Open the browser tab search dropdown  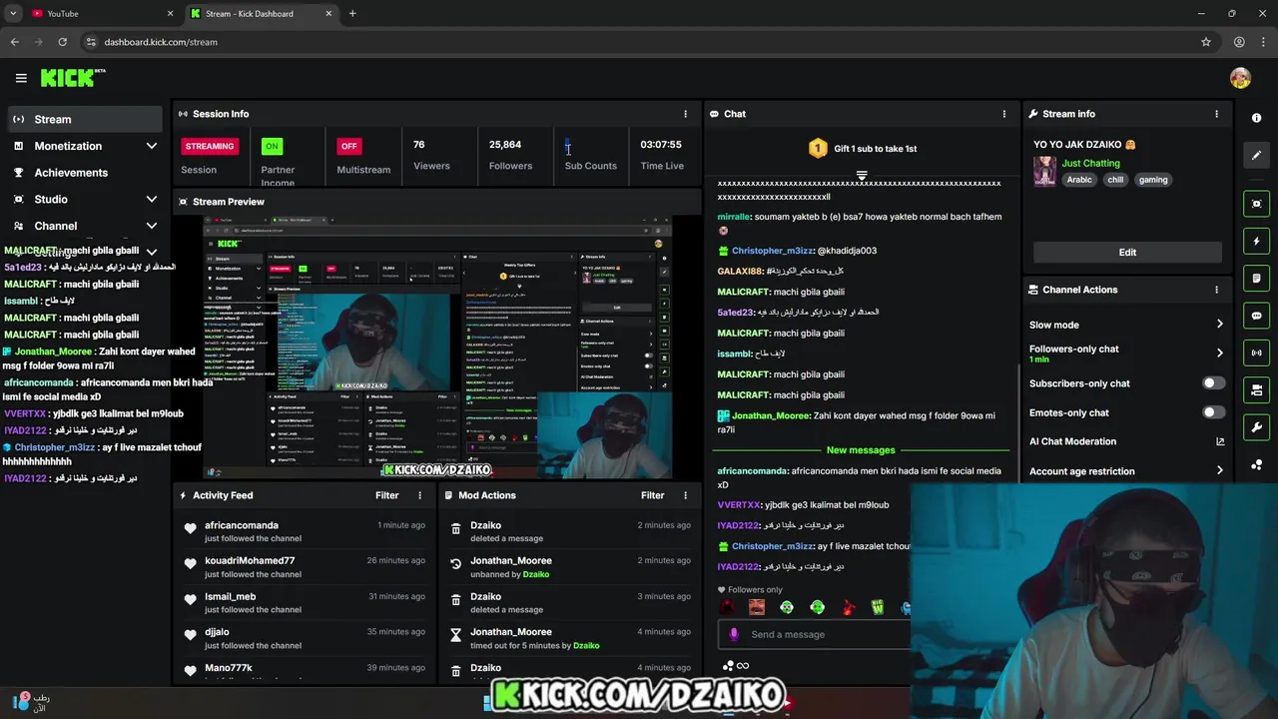click(x=13, y=13)
